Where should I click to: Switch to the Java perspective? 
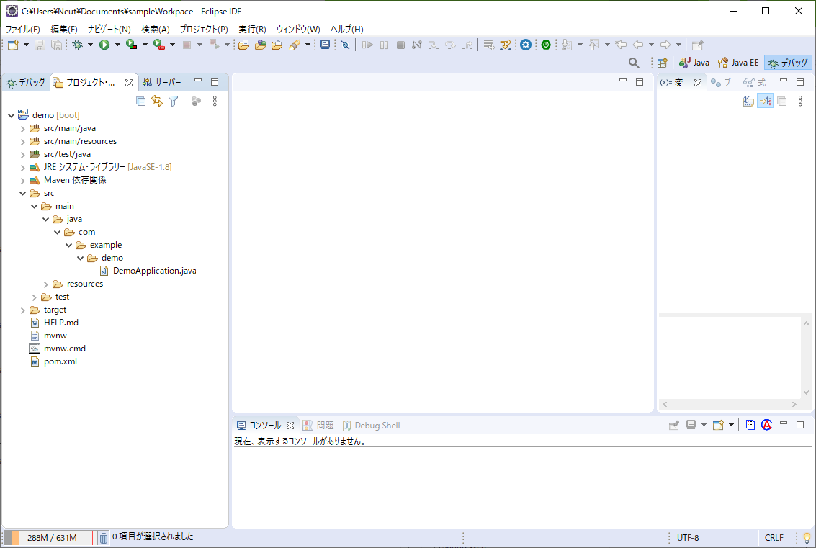pyautogui.click(x=694, y=63)
